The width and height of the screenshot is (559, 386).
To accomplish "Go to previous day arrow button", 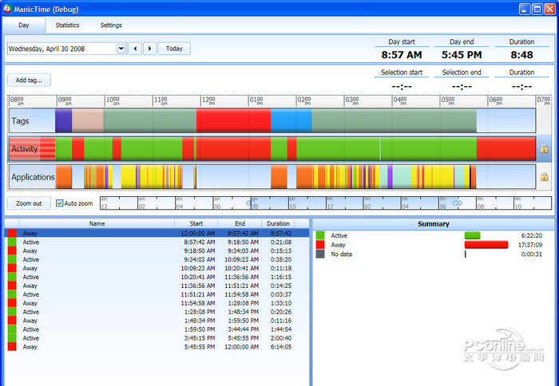I will [x=135, y=49].
